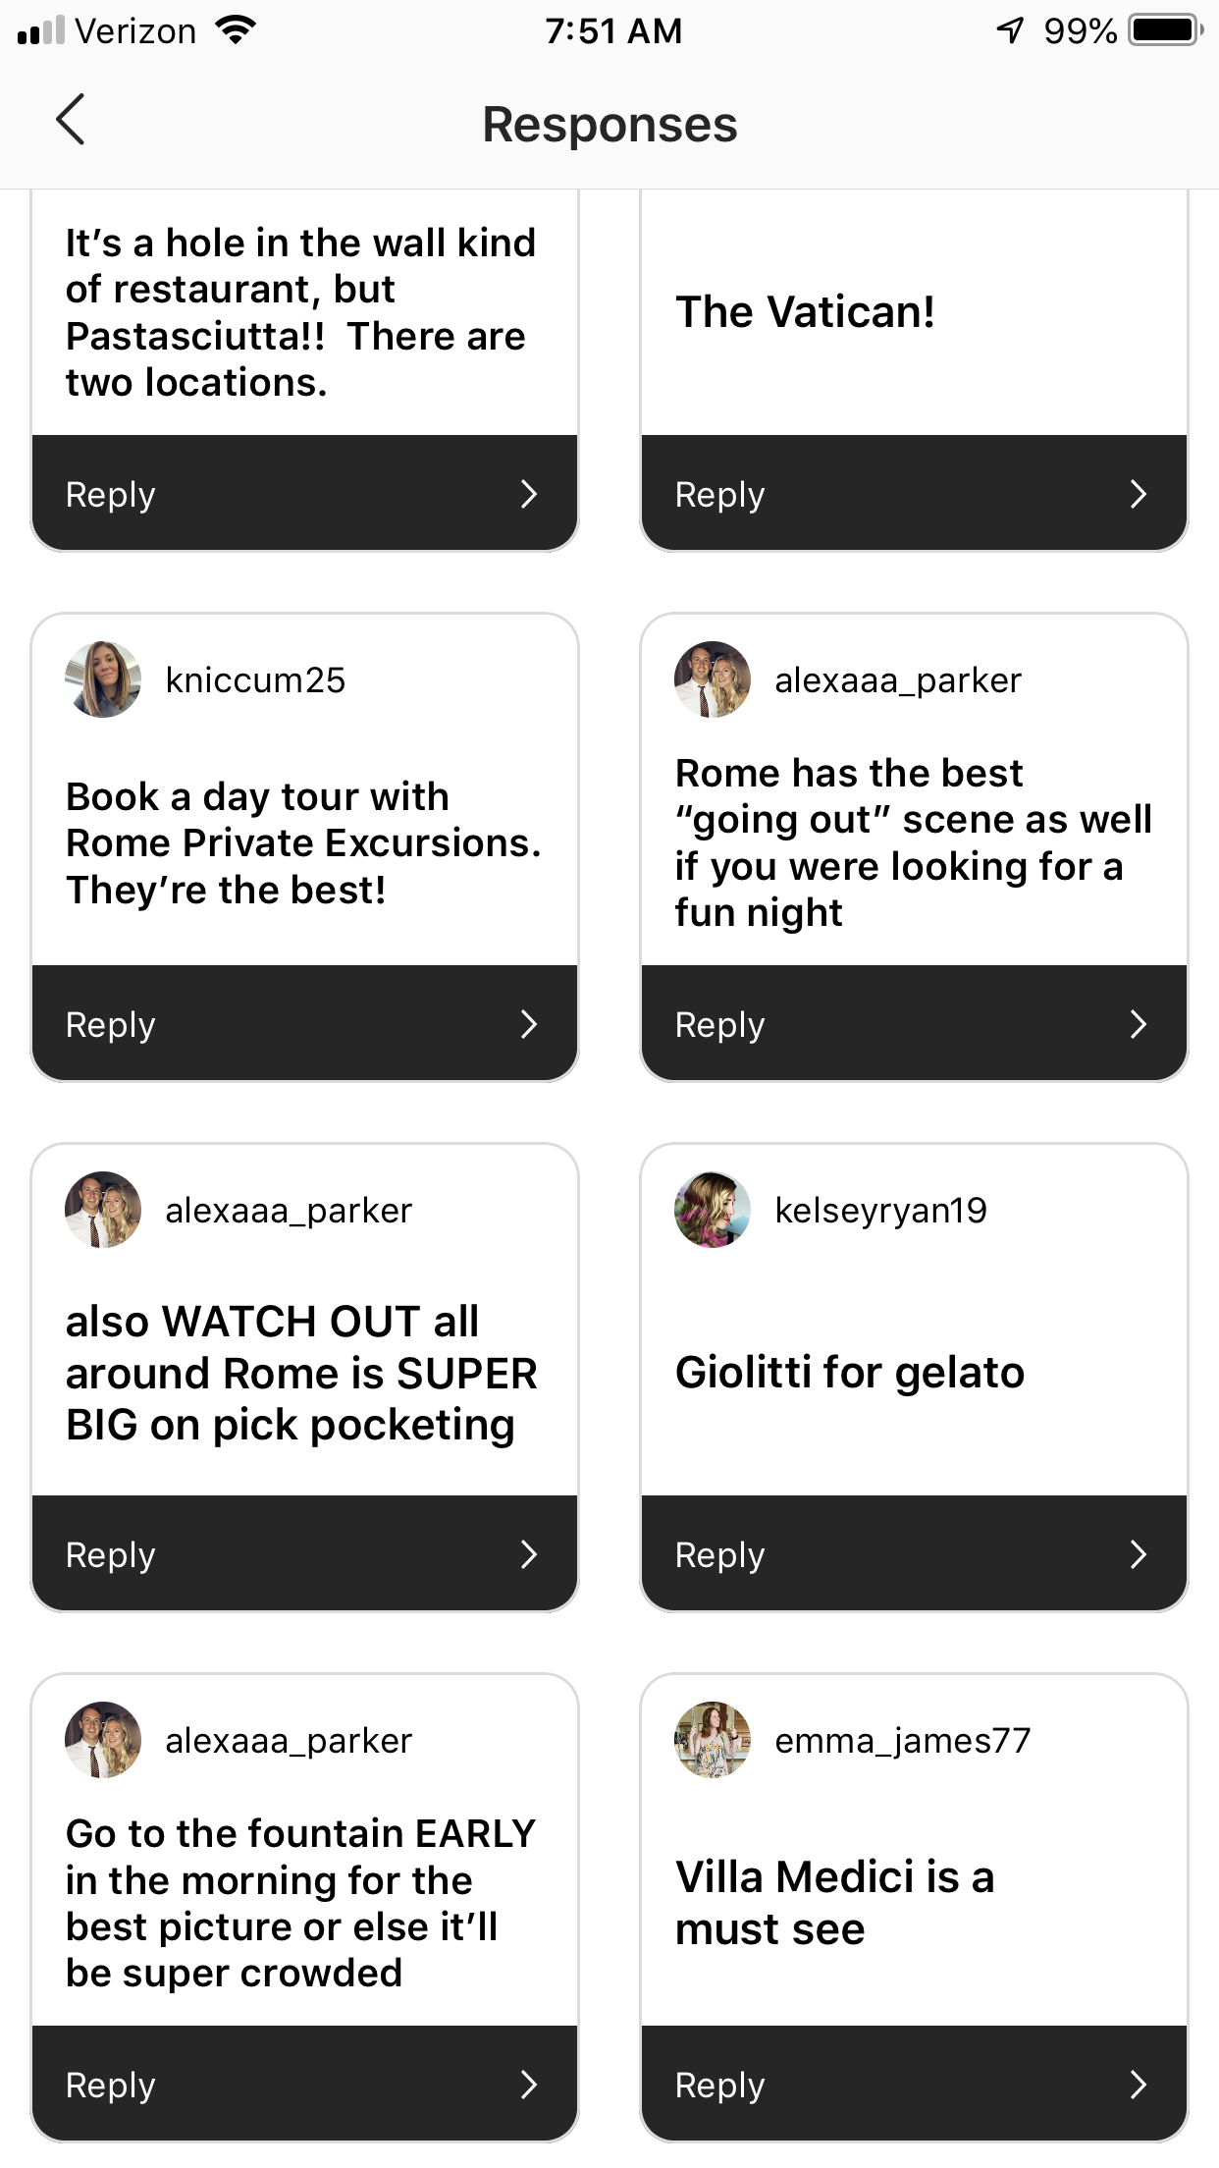Tap emma_james77's profile picture
The height and width of the screenshot is (2168, 1219).
point(713,1740)
